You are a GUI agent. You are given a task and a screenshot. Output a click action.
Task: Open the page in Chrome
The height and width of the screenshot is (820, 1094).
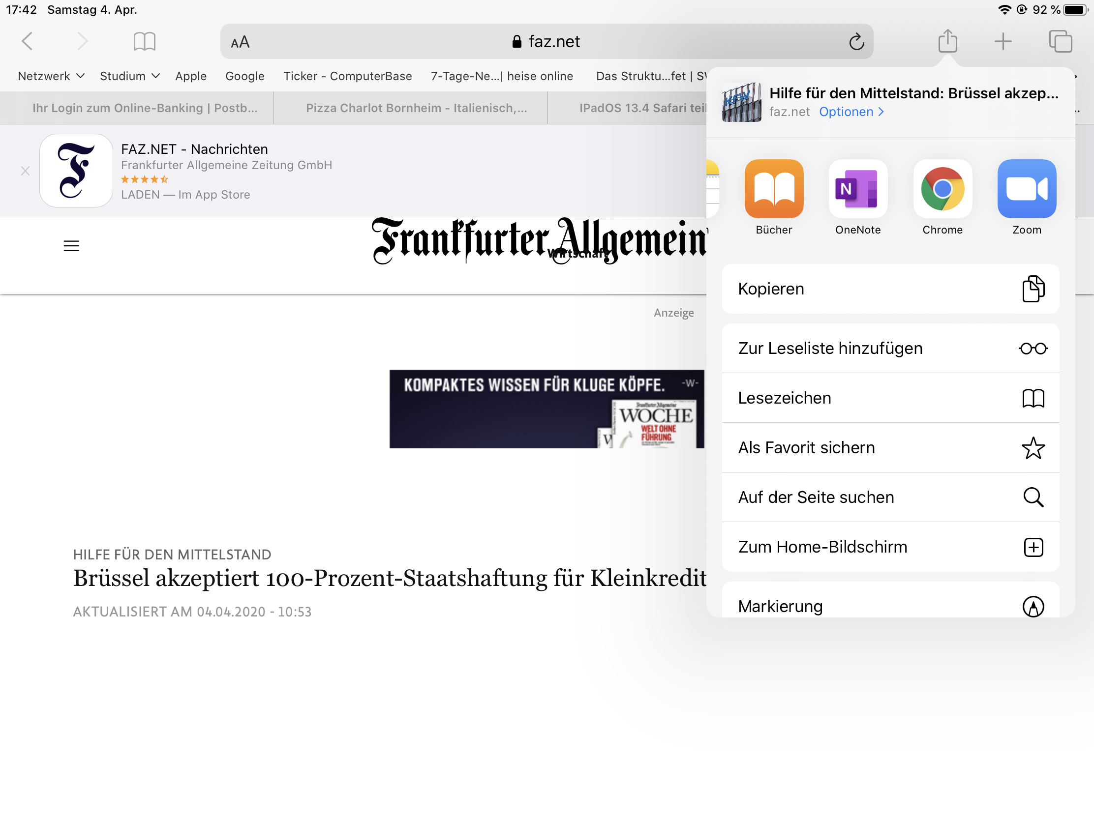(x=942, y=189)
